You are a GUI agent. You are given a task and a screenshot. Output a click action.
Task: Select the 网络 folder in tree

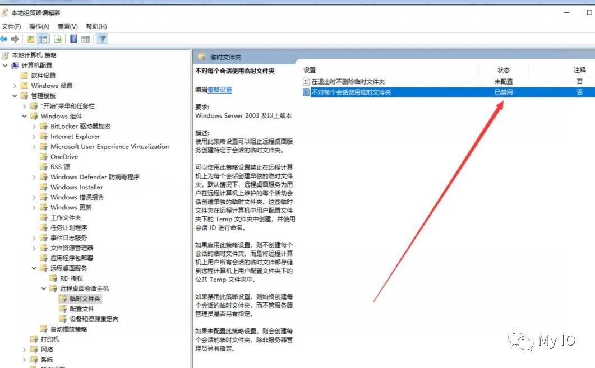47,350
